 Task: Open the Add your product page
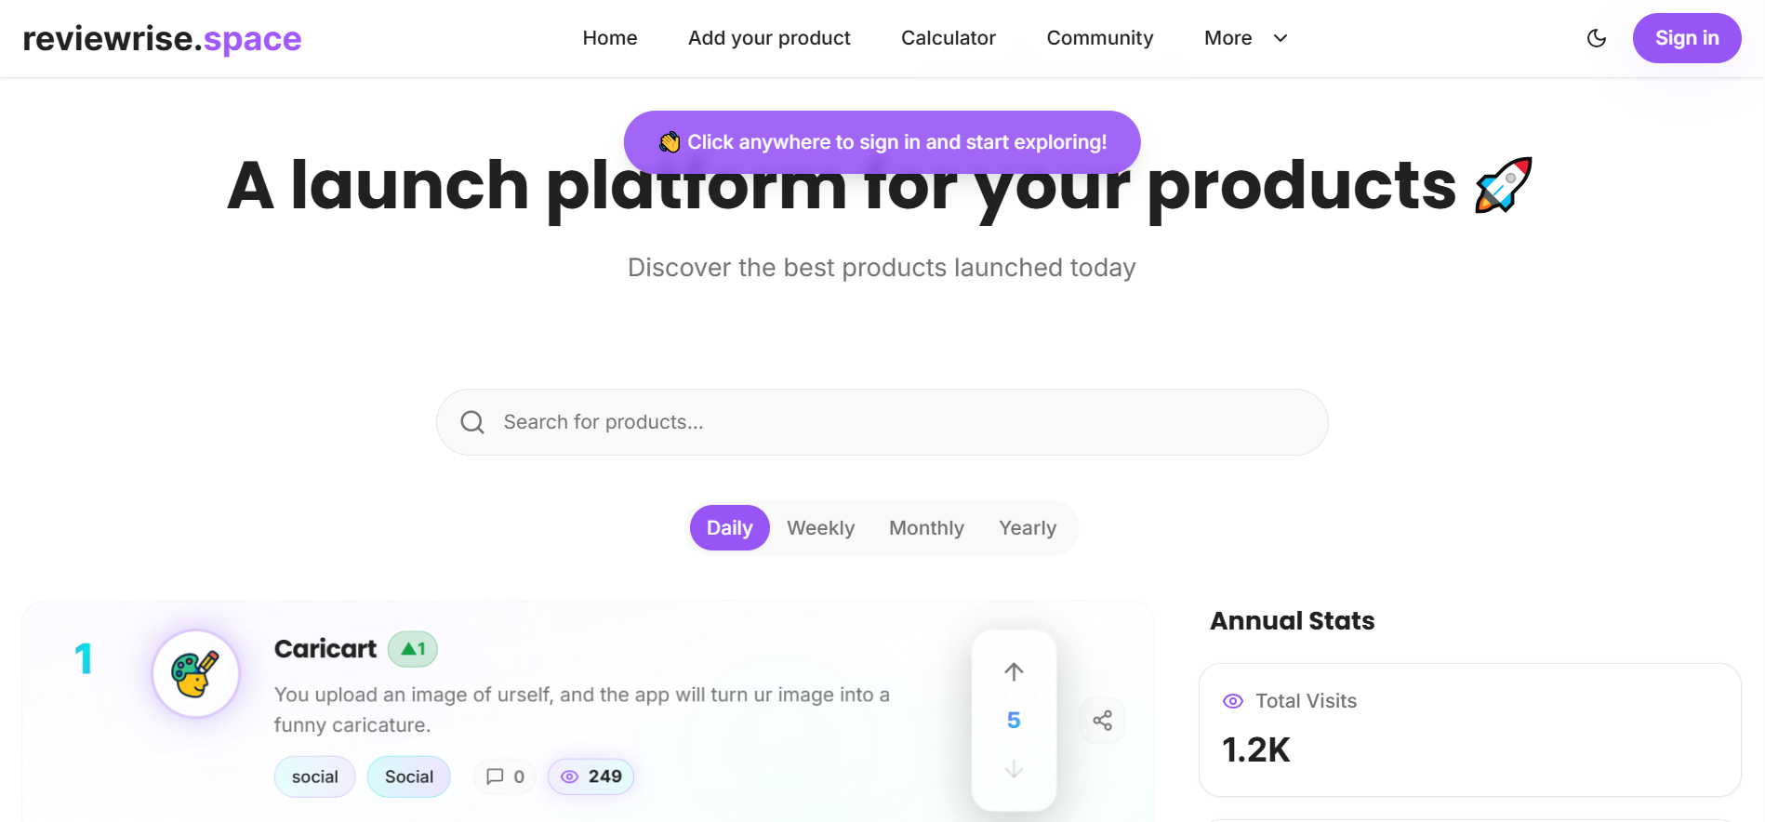tap(769, 38)
